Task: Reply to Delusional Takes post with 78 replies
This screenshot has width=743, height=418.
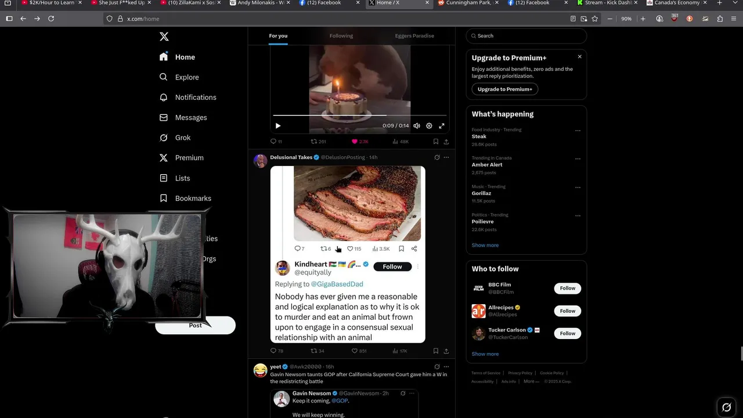Action: 277,351
